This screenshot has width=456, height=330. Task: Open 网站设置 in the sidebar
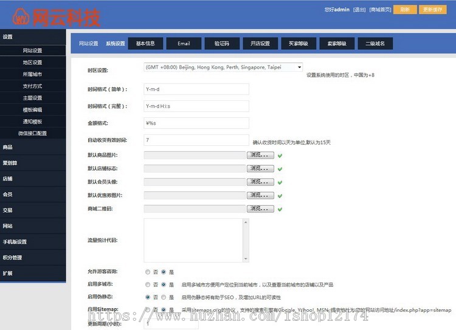33,50
